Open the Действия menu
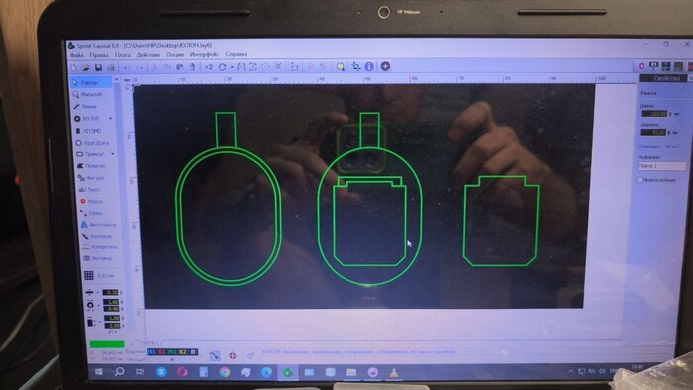The height and width of the screenshot is (390, 693). [148, 55]
